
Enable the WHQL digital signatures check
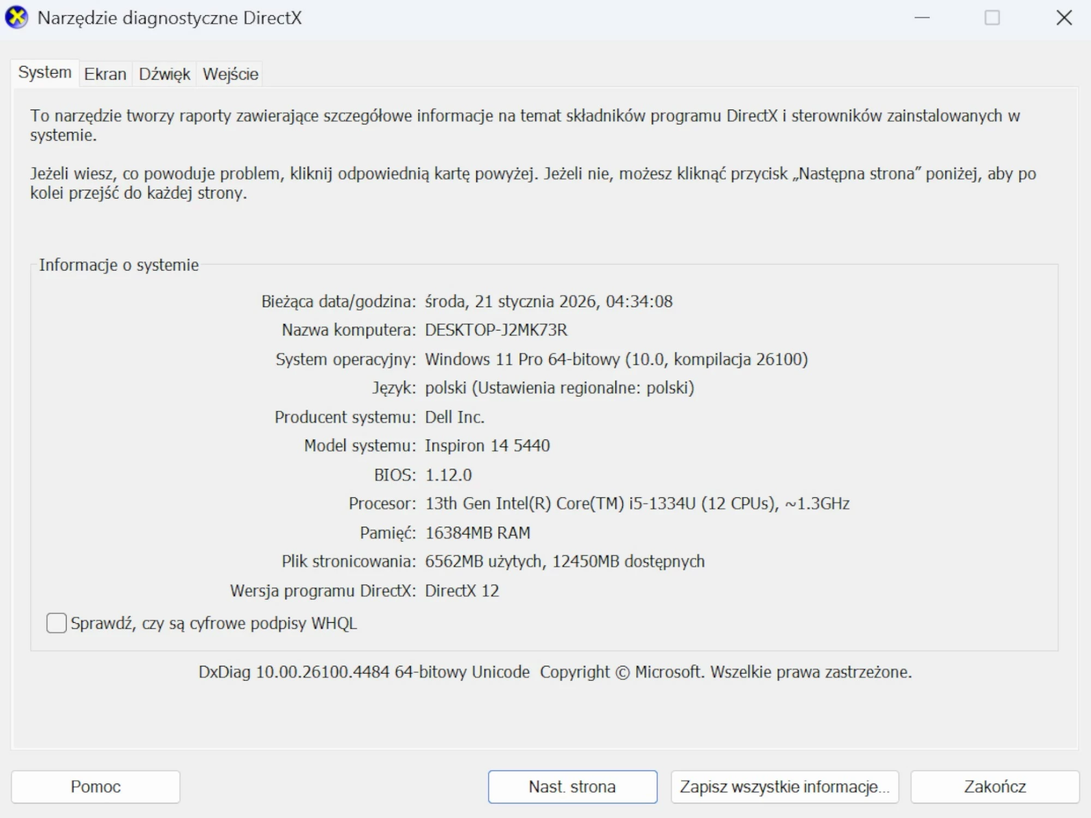56,623
